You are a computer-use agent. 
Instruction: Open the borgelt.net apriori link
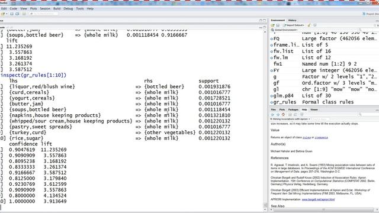point(318,199)
